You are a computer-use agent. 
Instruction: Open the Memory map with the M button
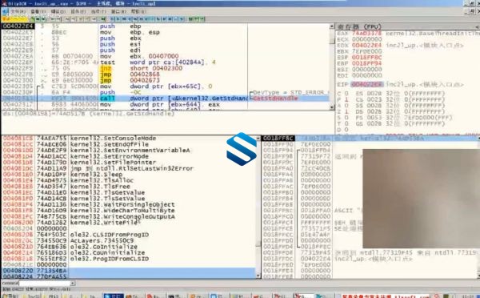point(124,19)
